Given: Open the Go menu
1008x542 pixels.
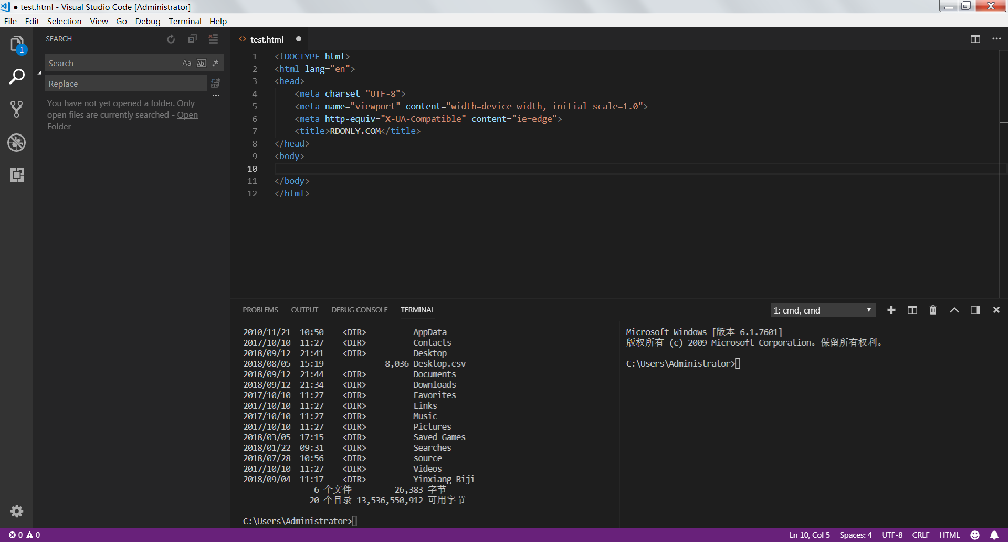Looking at the screenshot, I should (121, 22).
